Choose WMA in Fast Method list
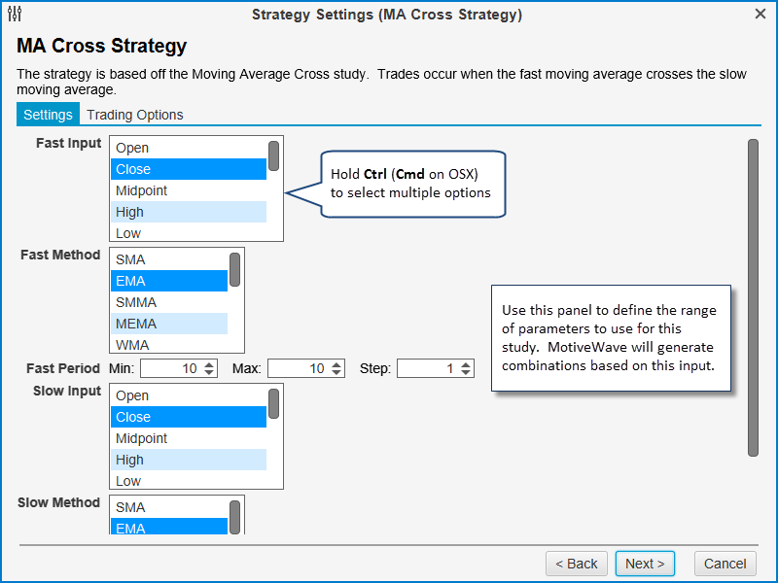The height and width of the screenshot is (583, 778). (168, 345)
